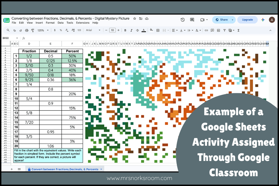This screenshot has height=186, width=279.
Task: Select the Convert between Fractions sheet tab
Action: 65,169
